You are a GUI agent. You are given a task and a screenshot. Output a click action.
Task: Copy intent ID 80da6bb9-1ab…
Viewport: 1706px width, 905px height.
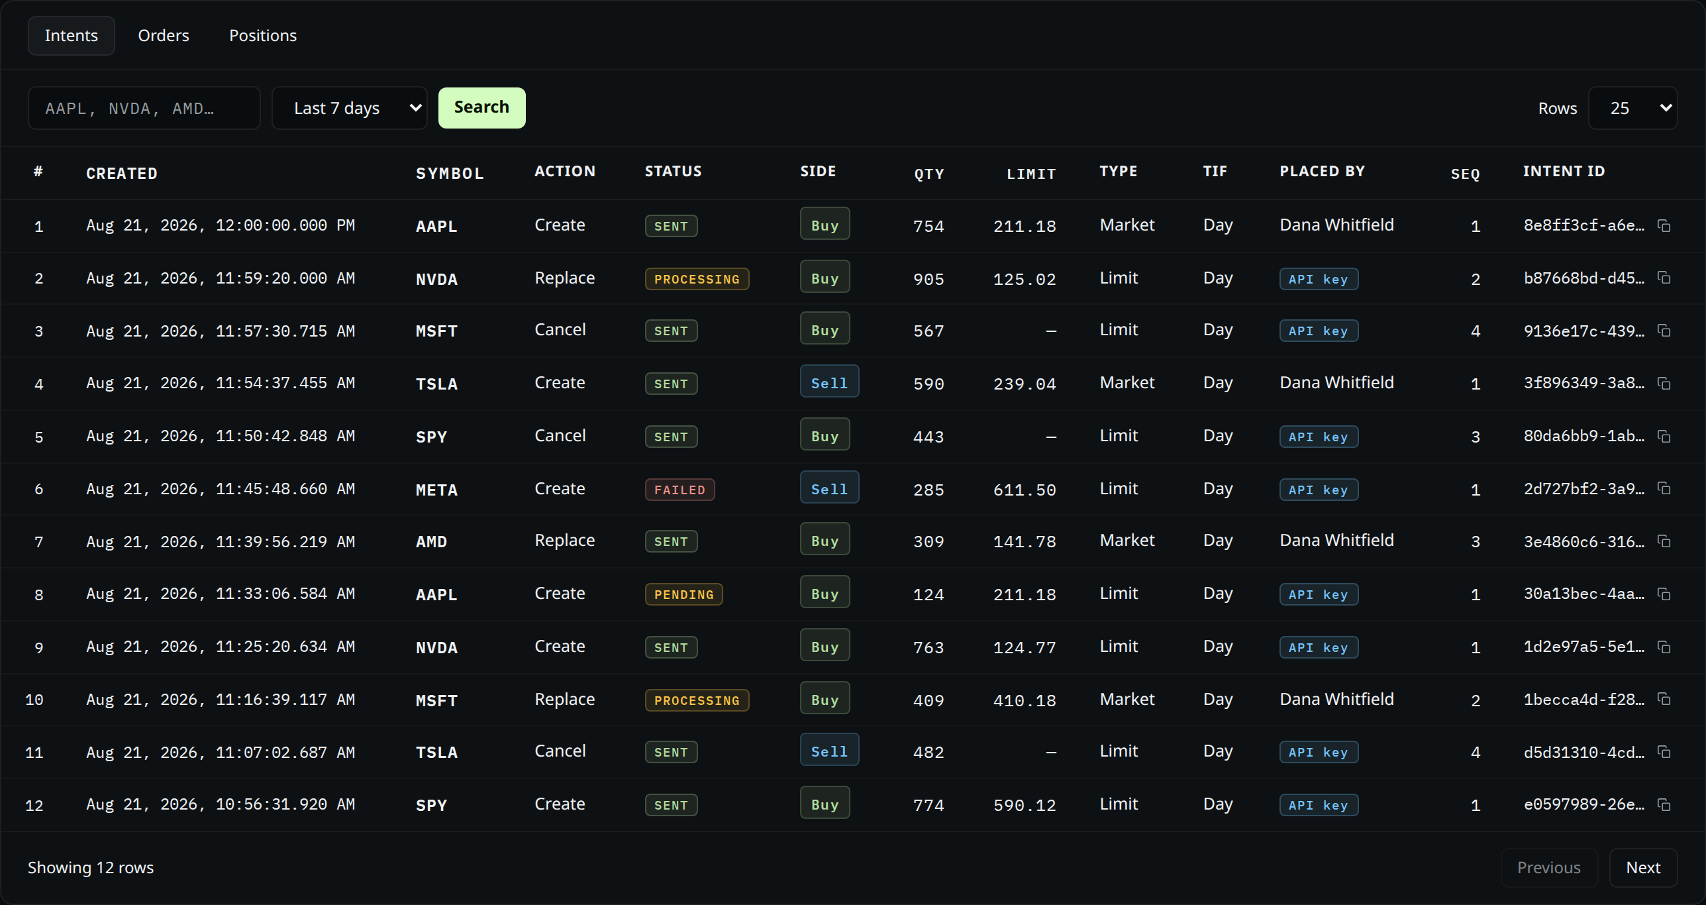click(1664, 437)
